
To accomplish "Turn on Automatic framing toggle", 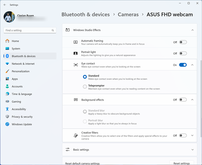I will click(x=183, y=42).
